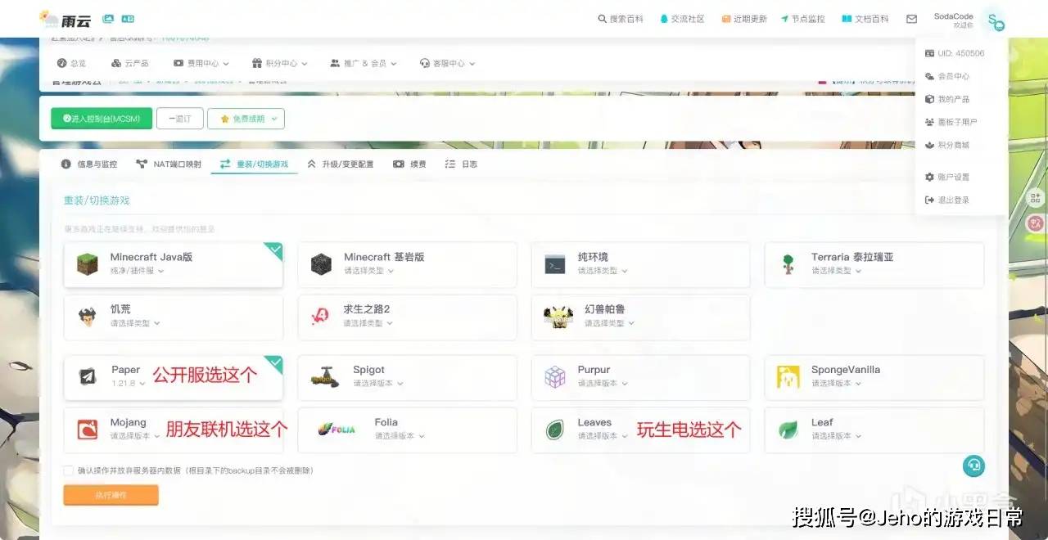
Task: Open the 请选择类型 dropdown under Minecraft 基岩版
Action: click(369, 271)
